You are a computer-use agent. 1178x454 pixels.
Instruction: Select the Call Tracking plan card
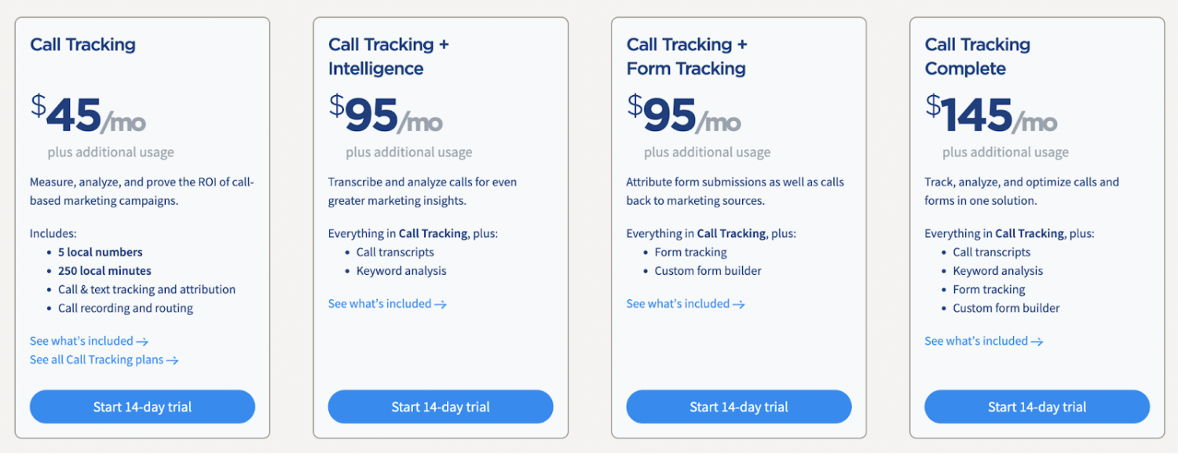pos(142,228)
